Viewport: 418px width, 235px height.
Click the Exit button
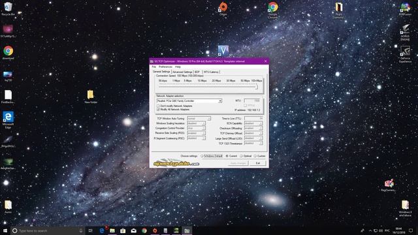point(258,163)
